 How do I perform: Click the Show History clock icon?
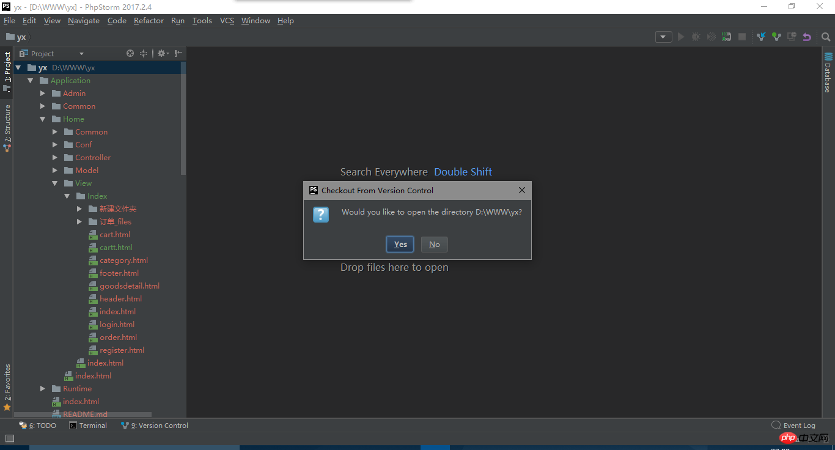tap(792, 37)
